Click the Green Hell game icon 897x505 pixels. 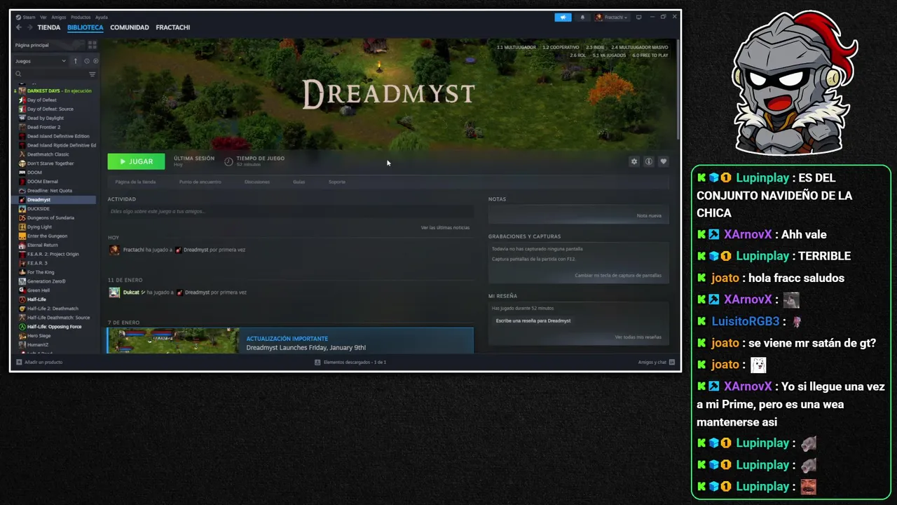22,290
